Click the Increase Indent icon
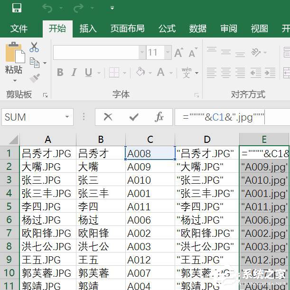Image resolution: width=290 pixels, height=290 pixels. [270, 73]
